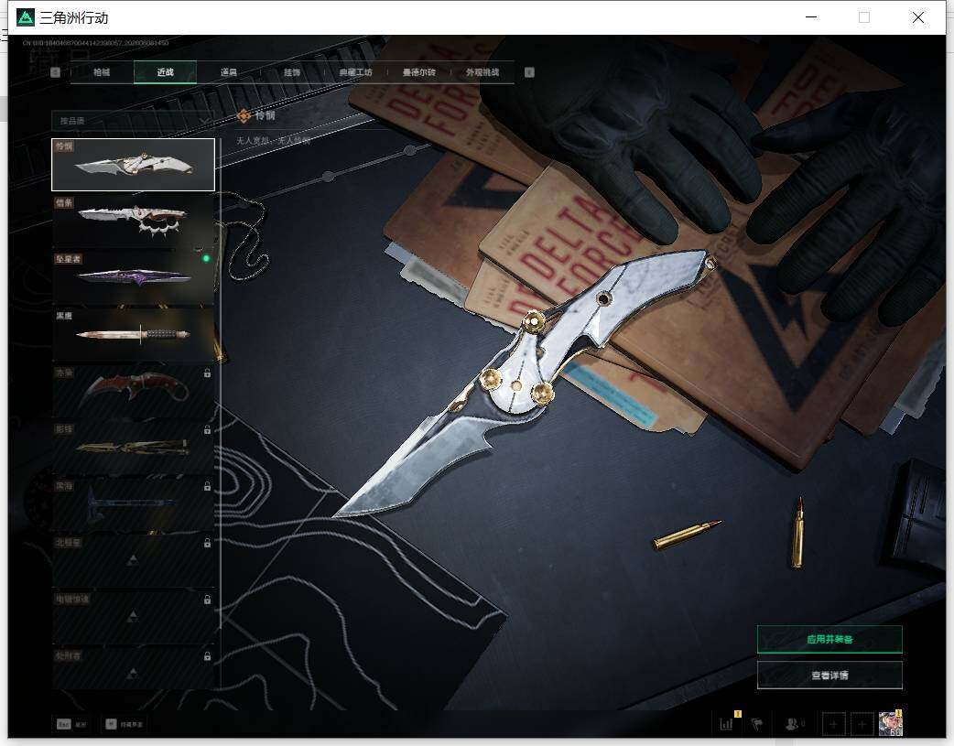Screen dimensions: 954x746
Task: Click the lock icon on the red karambit
Action: pos(208,373)
